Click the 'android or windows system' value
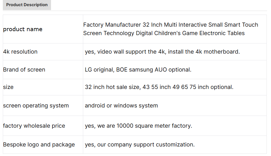The image size is (271, 156). [x=121, y=105]
